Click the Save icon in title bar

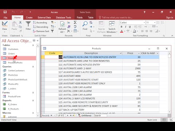click(5, 12)
